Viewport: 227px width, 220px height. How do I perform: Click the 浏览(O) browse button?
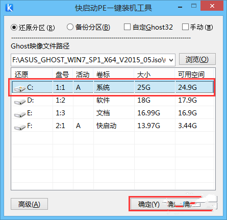pos(197,59)
